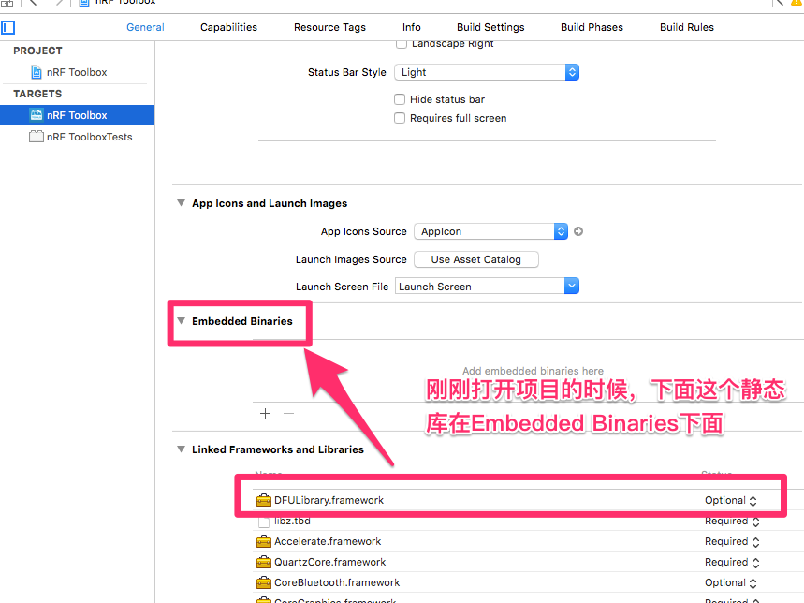Select nRF Toolbox under TARGETS
This screenshot has width=804, height=603.
[77, 115]
